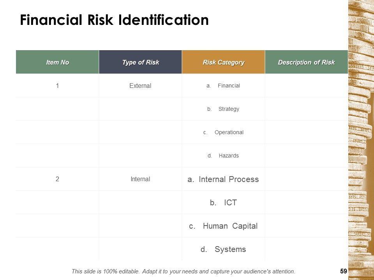This screenshot has height=280, width=374.
Task: Click the a. Financial category entry
Action: 223,86
